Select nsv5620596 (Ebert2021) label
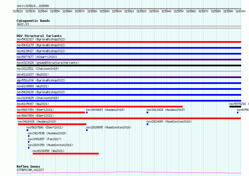 tap(45, 127)
